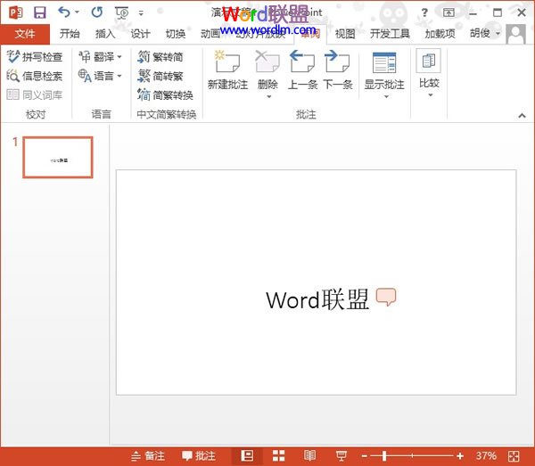Open the Undo history dropdown arrow
The image size is (535, 466).
click(77, 12)
